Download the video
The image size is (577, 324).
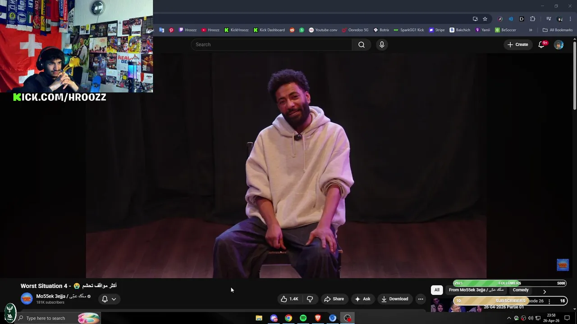394,299
